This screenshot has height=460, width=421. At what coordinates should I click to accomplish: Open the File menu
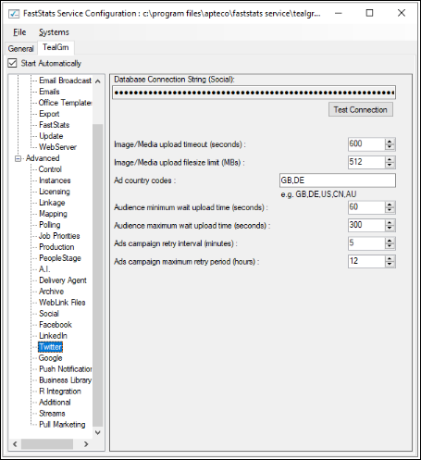click(19, 32)
